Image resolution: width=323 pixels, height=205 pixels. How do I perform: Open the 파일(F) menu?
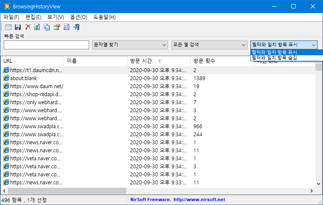pyautogui.click(x=11, y=17)
